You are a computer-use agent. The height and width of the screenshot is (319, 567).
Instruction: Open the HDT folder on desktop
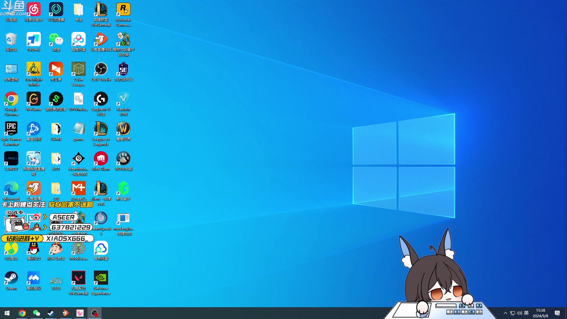coord(56,161)
